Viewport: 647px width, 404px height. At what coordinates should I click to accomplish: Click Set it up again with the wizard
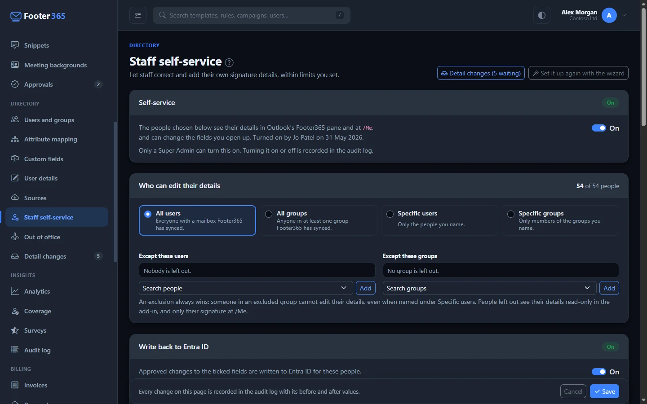(578, 73)
